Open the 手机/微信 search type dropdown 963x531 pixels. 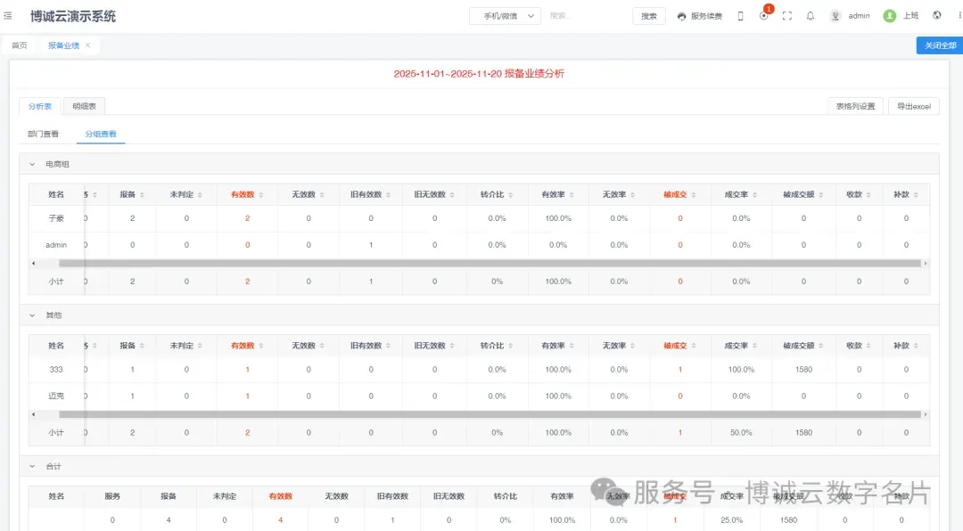[x=505, y=16]
